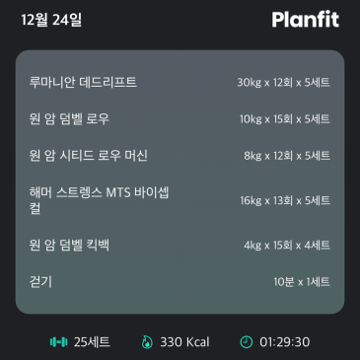Click 30kg x 12회 x 5세트 detail
Viewport: 360px width, 360px height.
point(283,82)
